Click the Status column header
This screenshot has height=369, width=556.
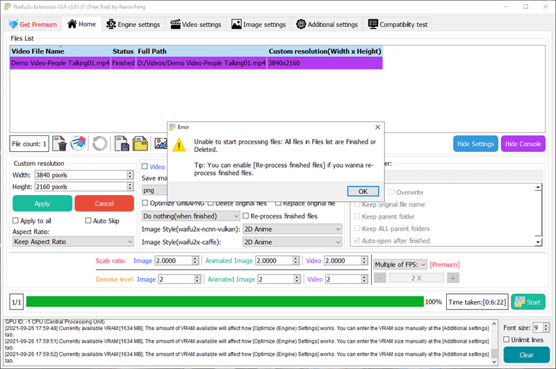tap(123, 51)
